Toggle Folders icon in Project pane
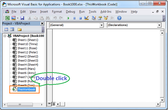 point(19,29)
